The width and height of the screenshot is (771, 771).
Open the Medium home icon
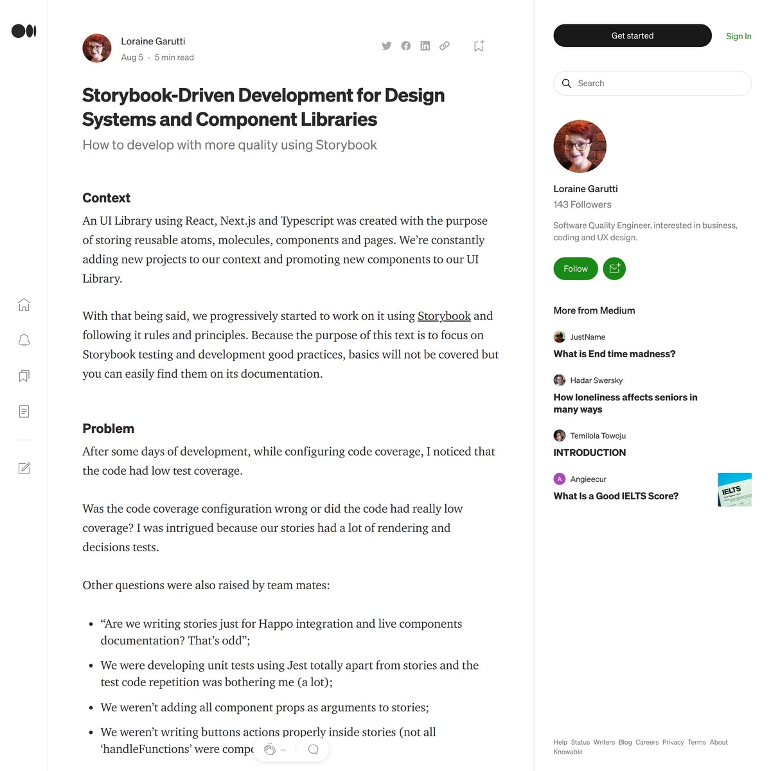coord(24,305)
